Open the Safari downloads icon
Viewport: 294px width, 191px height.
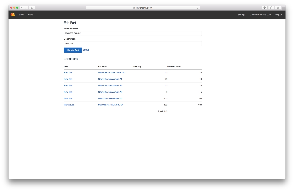(265, 8)
